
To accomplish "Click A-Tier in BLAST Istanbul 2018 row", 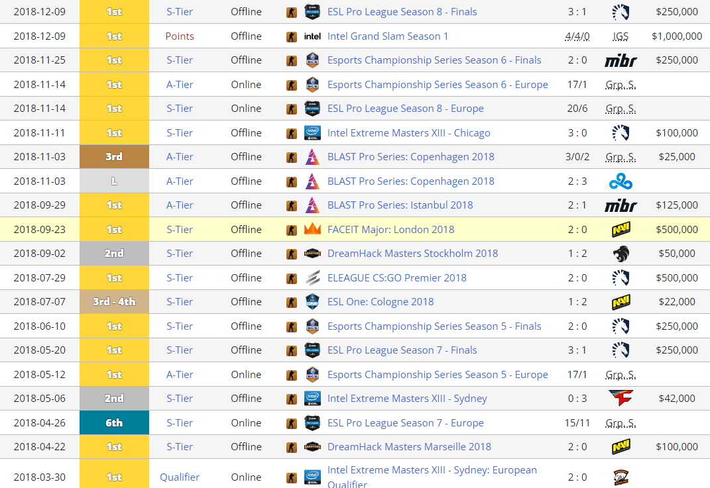I will click(180, 205).
